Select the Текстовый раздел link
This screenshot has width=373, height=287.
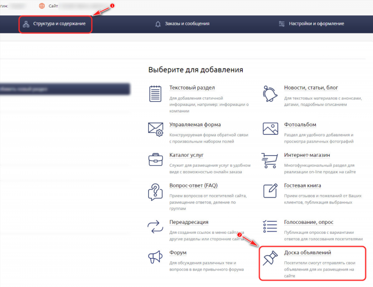192,88
